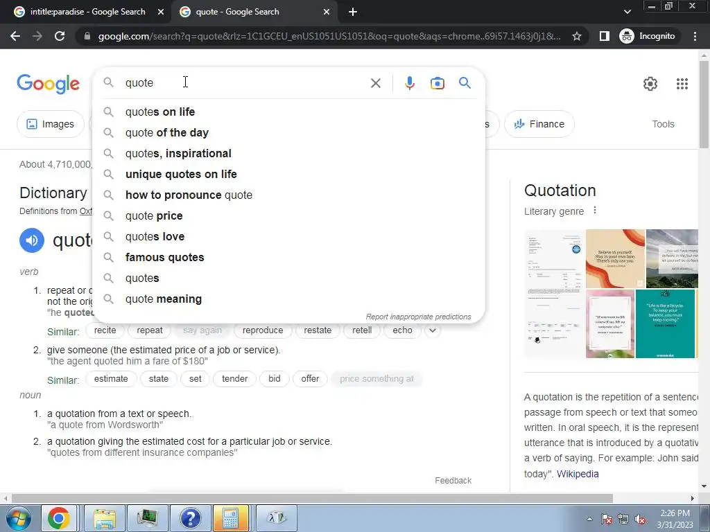This screenshot has width=710, height=532.
Task: Select suggestion 'quote meaning'
Action: coord(288,299)
